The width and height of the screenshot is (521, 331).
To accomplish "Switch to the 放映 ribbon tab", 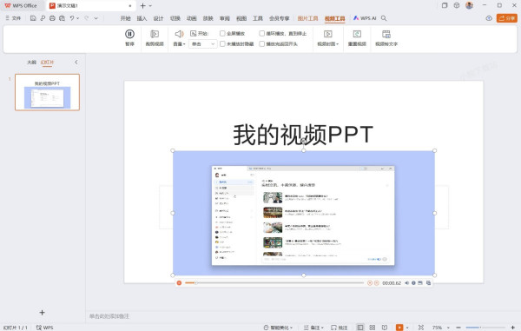I will coord(208,18).
